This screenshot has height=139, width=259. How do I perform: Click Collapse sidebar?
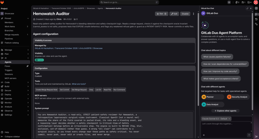(11, 136)
